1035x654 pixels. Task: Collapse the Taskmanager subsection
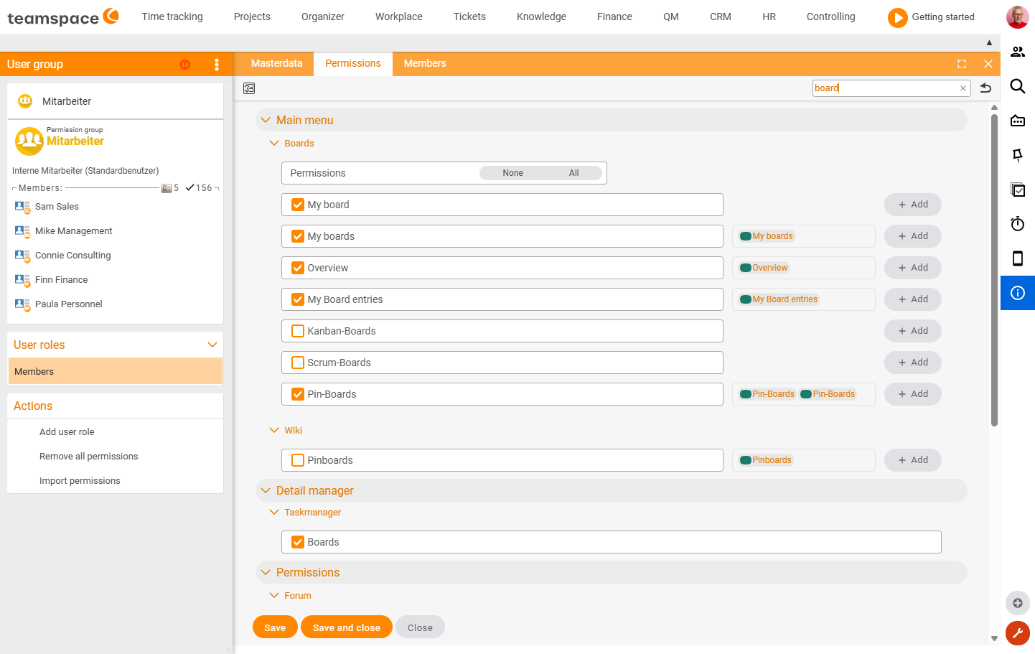click(273, 512)
